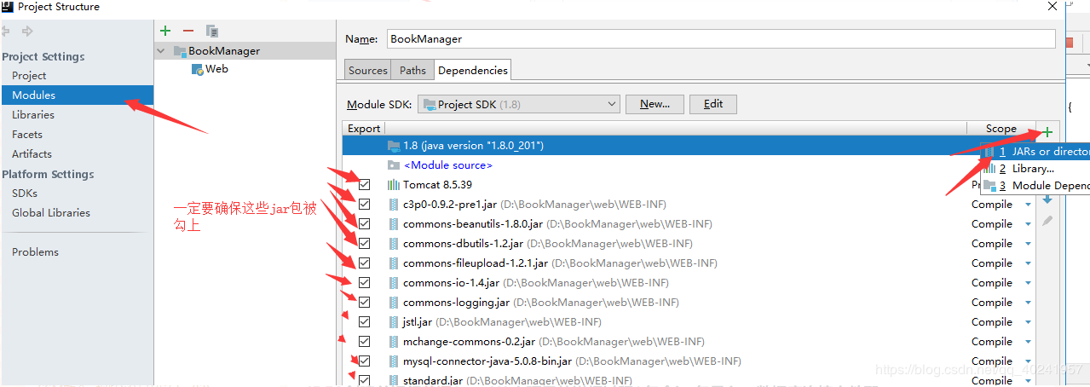Open Global Libraries settings
This screenshot has width=1090, height=387.
coord(51,212)
